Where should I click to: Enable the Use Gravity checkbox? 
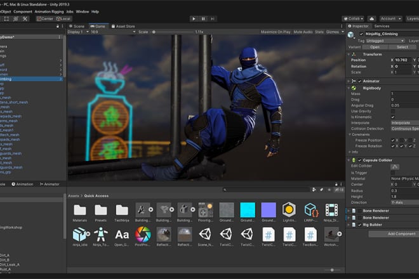(393, 111)
